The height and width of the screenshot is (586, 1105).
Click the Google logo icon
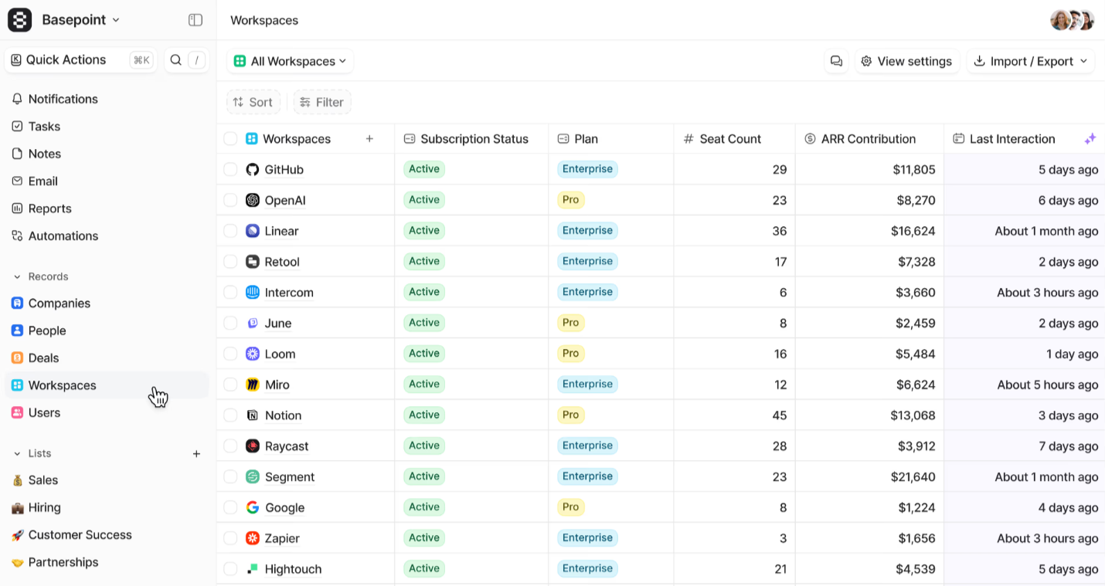(253, 507)
